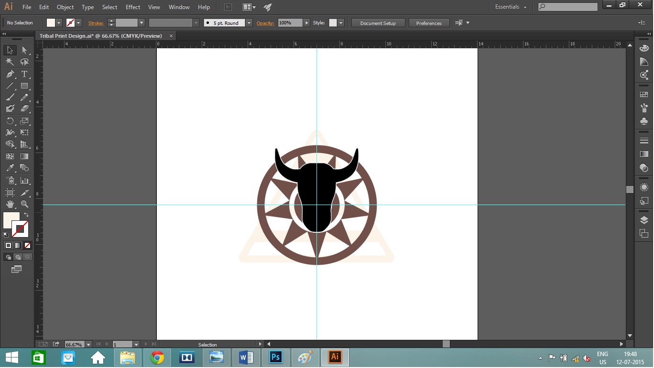Enable Draw Behind mode
The width and height of the screenshot is (654, 368).
18,257
